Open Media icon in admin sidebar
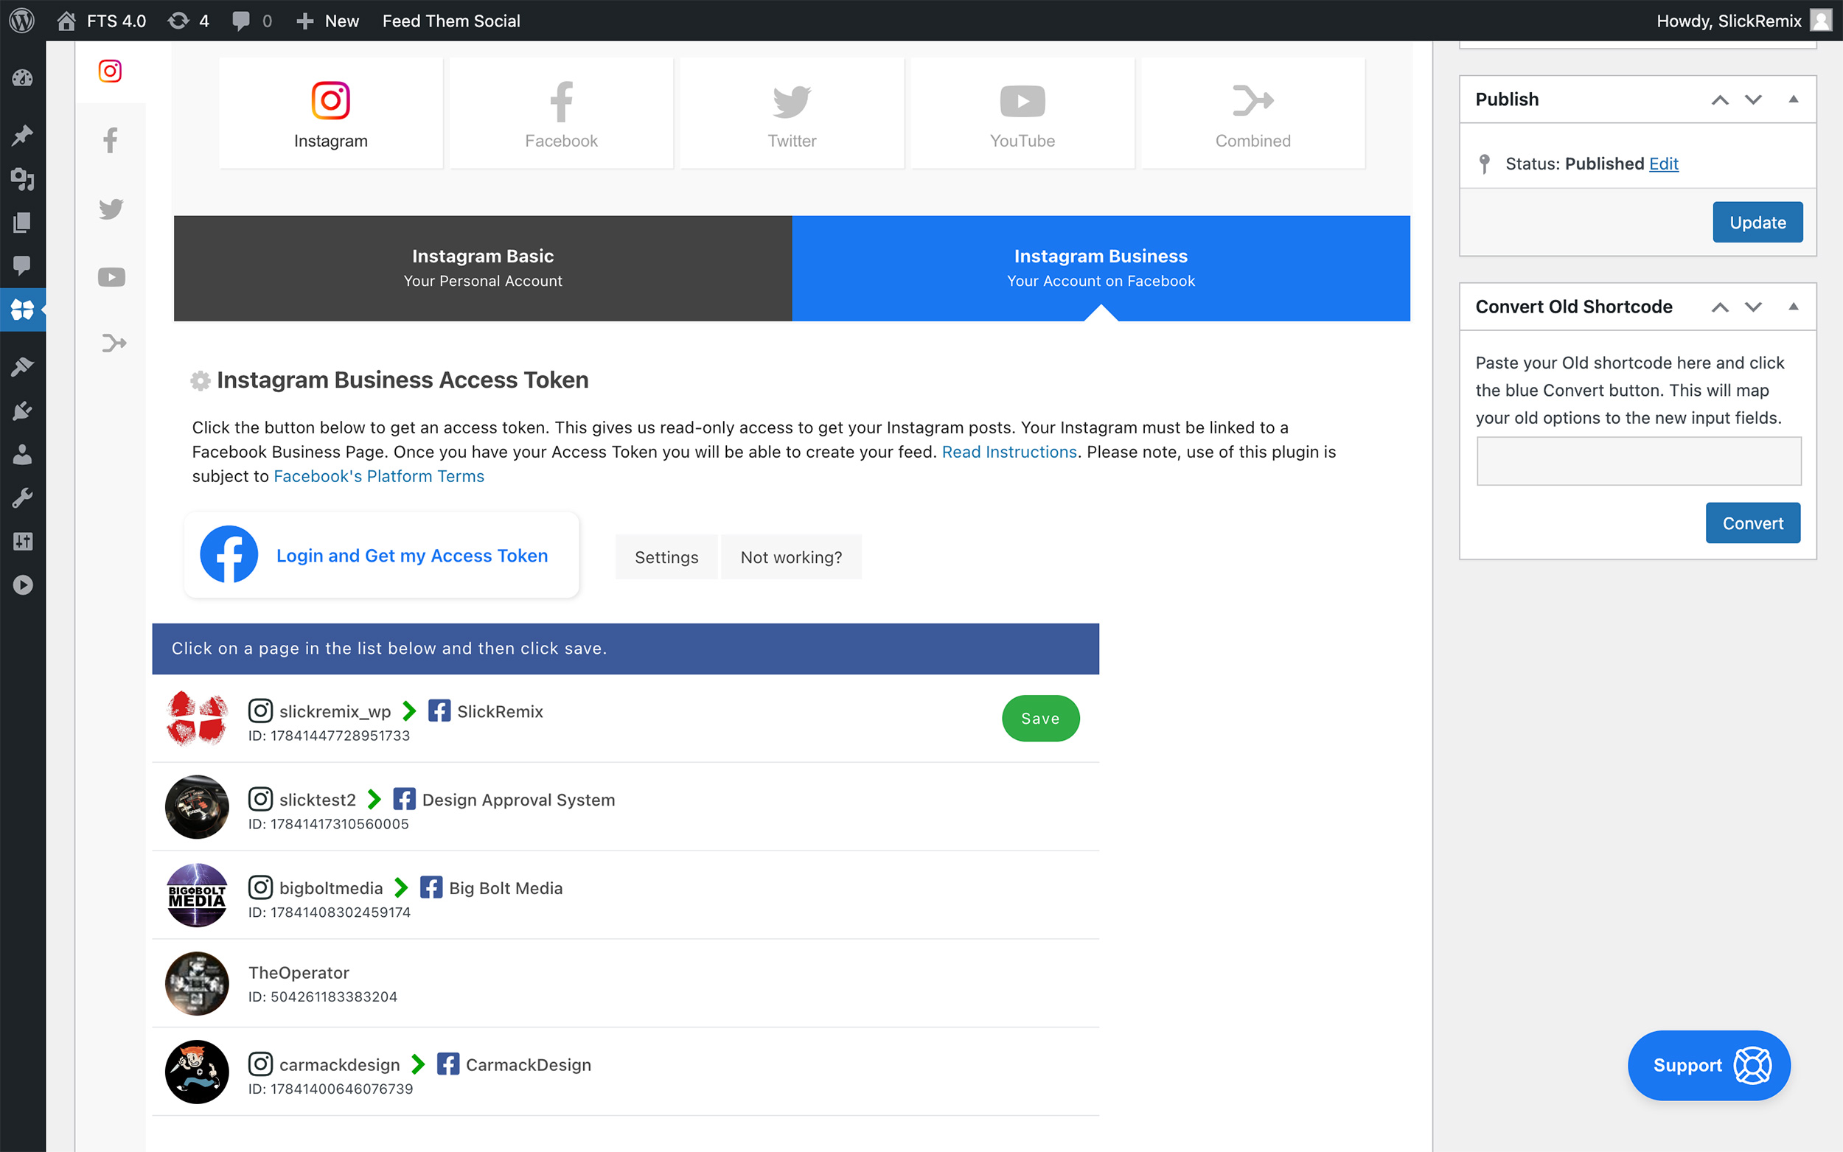1843x1152 pixels. (x=22, y=179)
